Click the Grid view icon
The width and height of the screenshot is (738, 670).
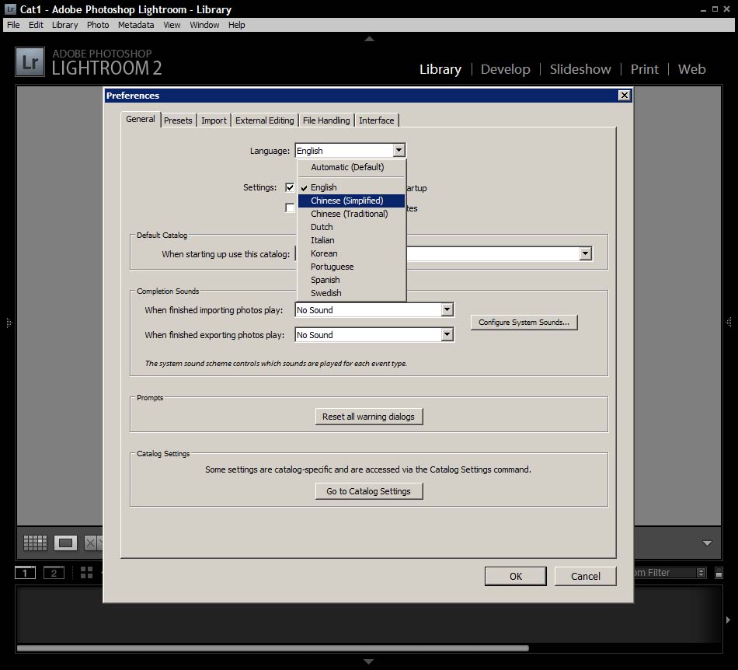35,543
